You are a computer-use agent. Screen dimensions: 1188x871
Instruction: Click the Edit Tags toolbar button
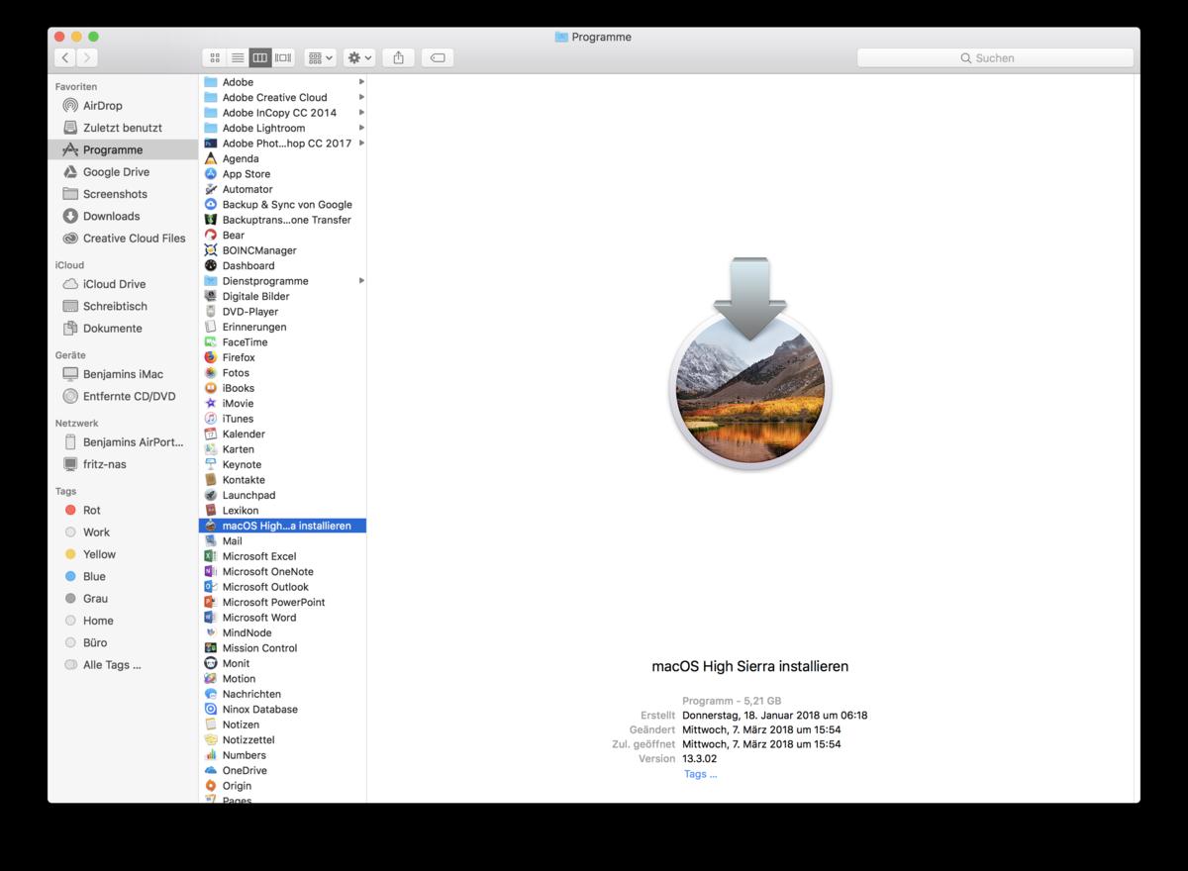438,57
